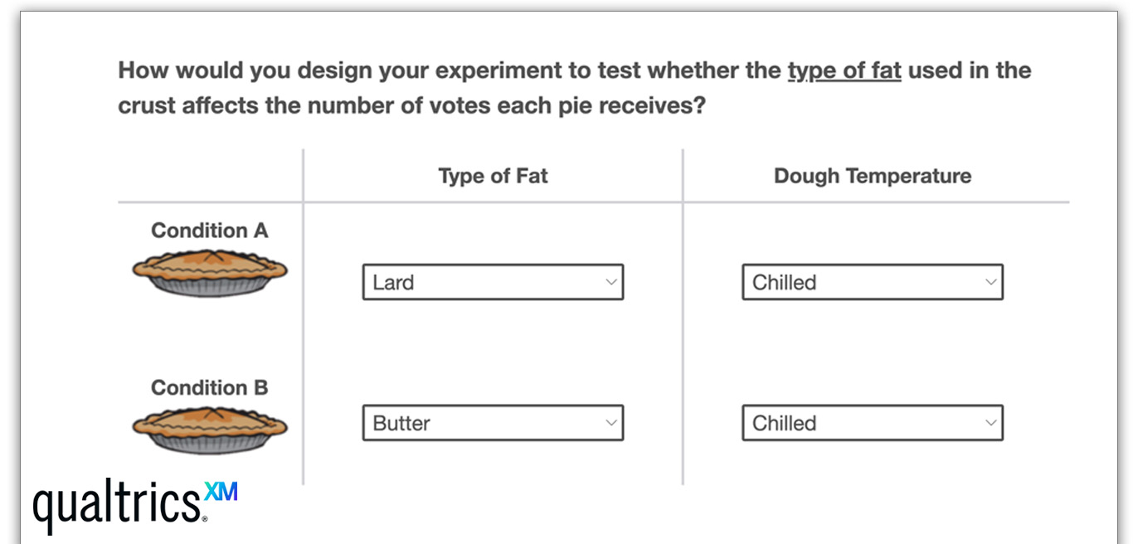
Task: Select the Butter text in dropdown
Action: tap(401, 424)
